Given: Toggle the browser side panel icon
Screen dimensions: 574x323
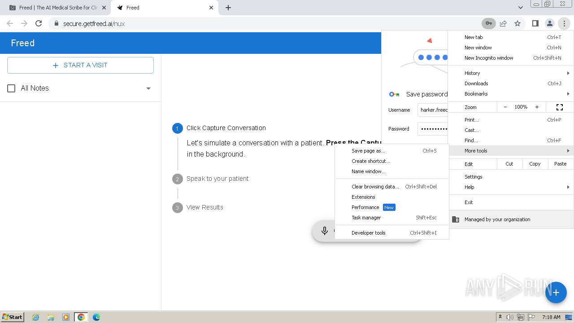Looking at the screenshot, I should point(535,23).
